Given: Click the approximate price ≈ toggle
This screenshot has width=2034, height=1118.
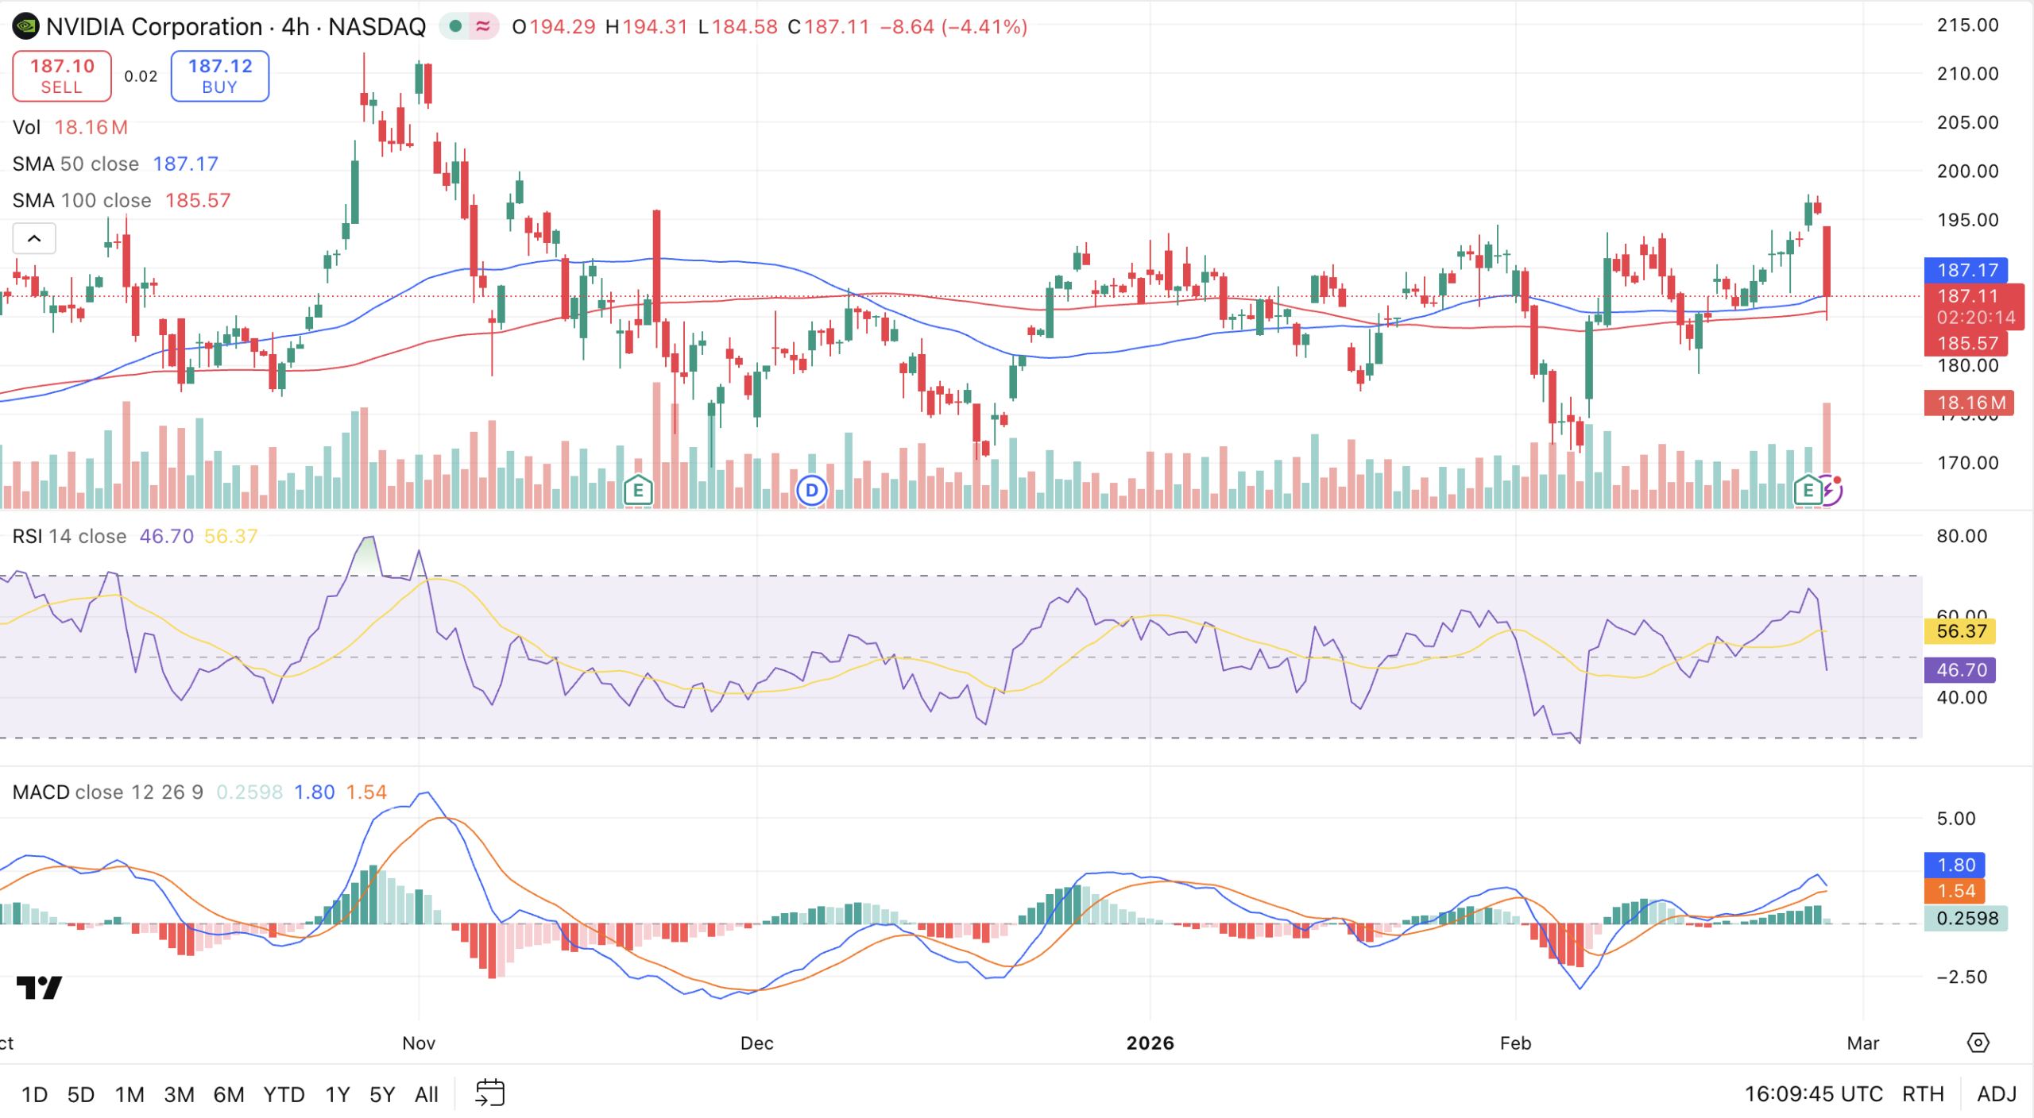Looking at the screenshot, I should pos(482,26).
